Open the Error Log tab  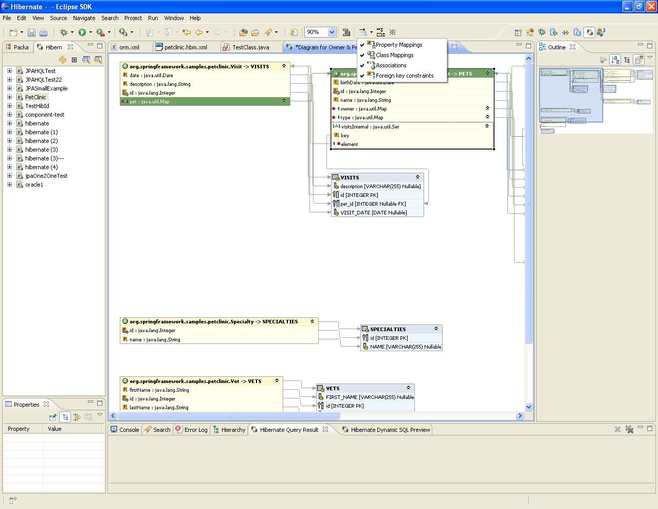195,430
